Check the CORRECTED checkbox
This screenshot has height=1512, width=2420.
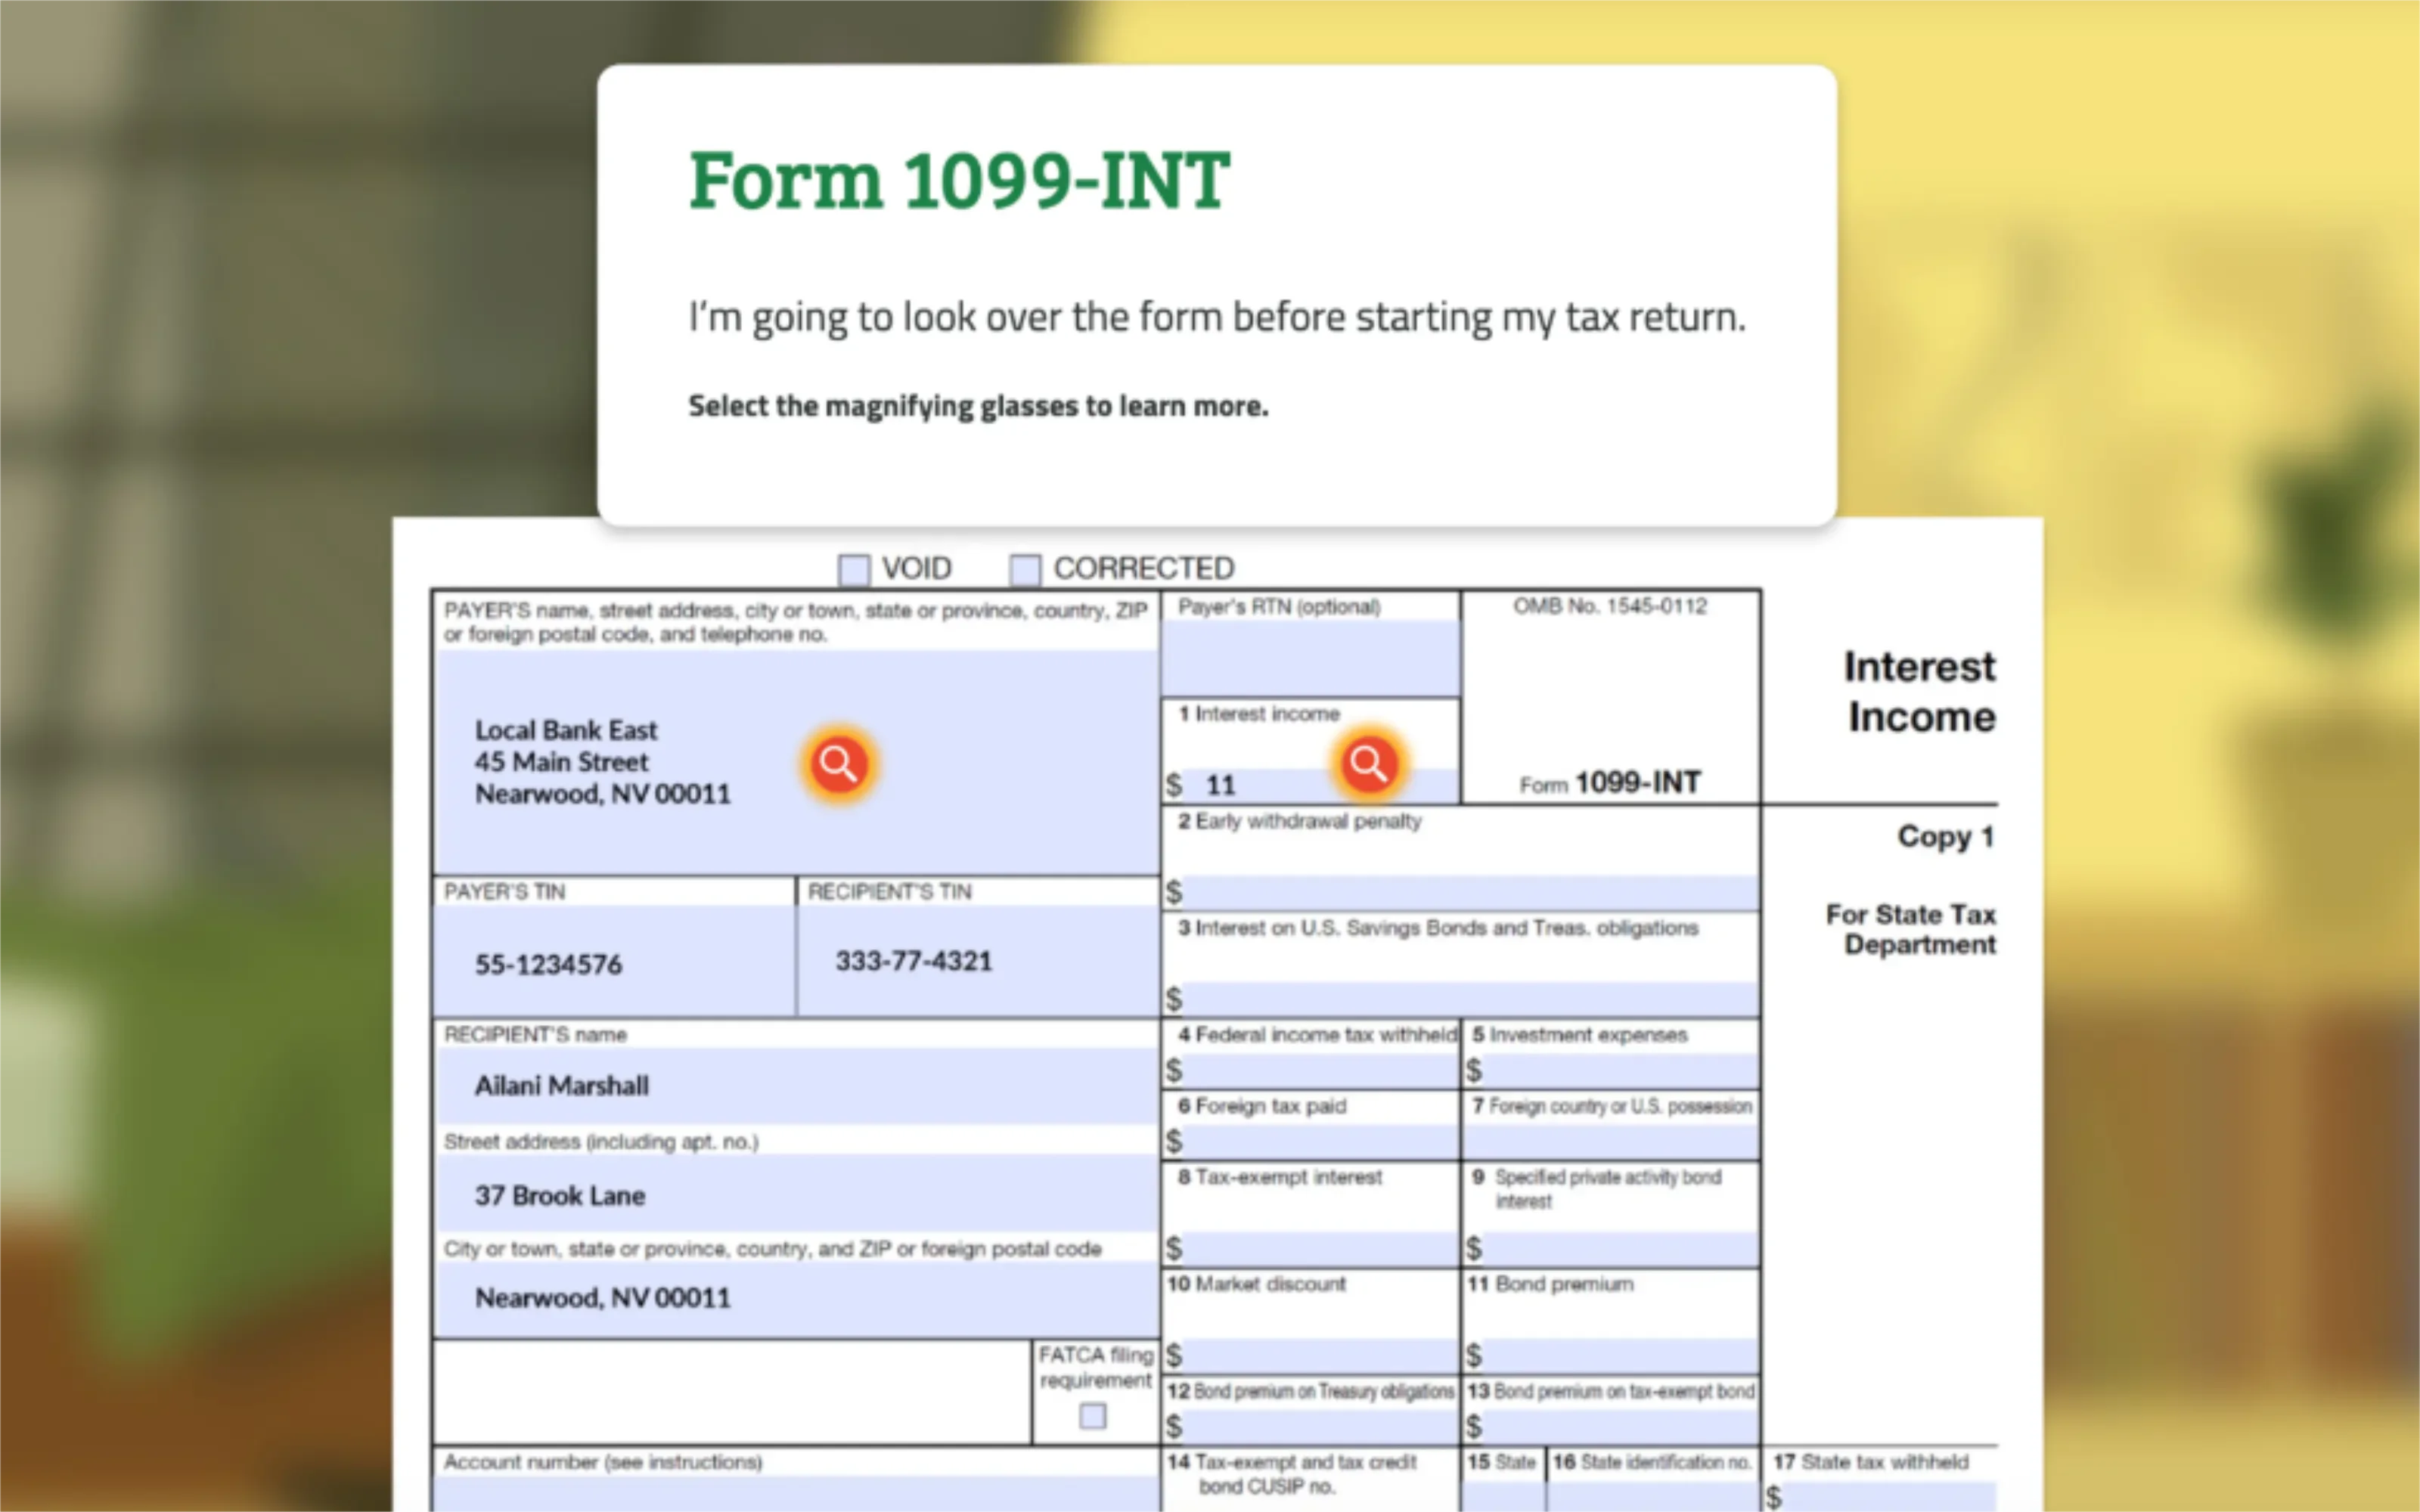[x=1025, y=569]
